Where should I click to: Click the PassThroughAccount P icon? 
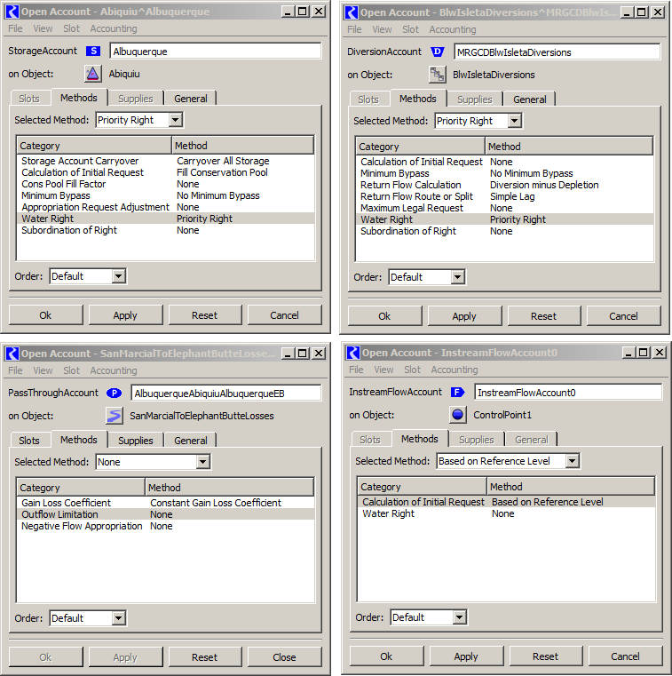pyautogui.click(x=115, y=393)
